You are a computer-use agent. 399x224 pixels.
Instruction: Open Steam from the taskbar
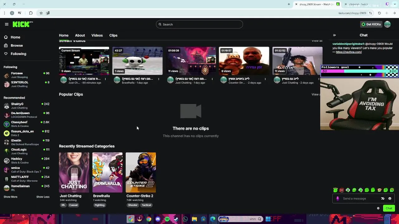(176, 219)
